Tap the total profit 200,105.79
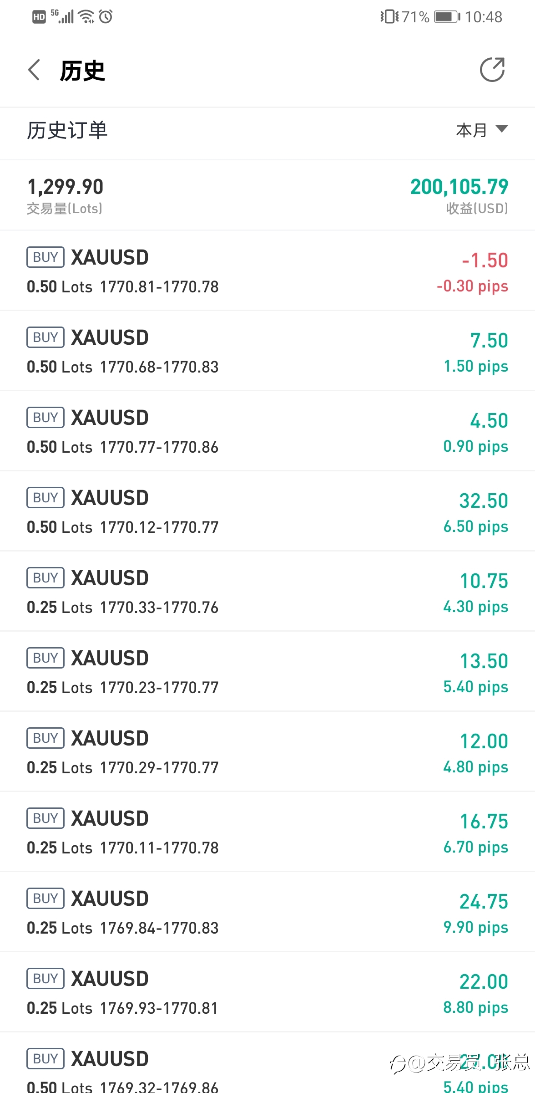This screenshot has height=1093, width=535. click(x=459, y=187)
